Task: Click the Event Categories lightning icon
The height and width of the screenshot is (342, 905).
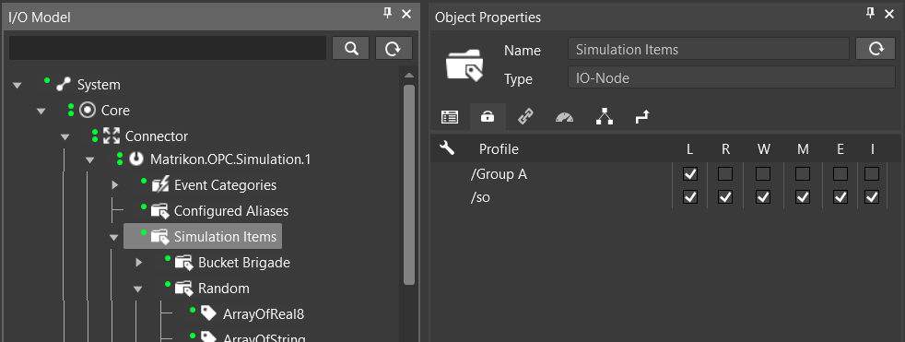Action: (159, 185)
